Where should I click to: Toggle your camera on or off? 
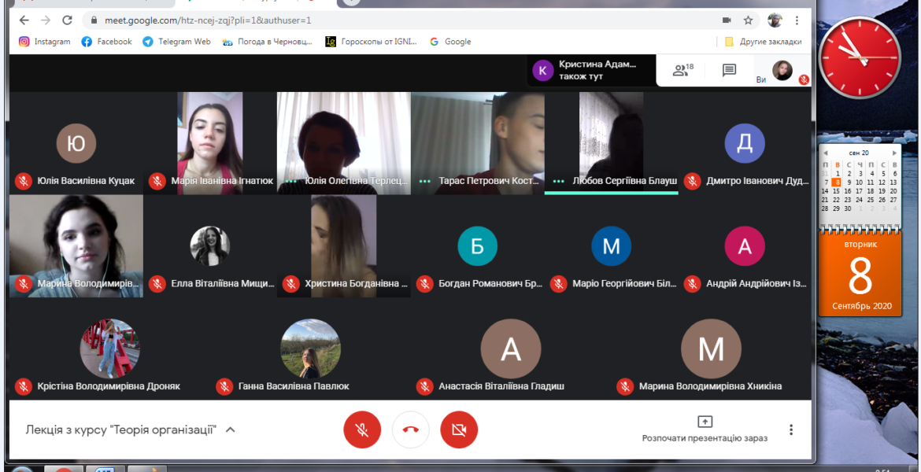click(459, 430)
